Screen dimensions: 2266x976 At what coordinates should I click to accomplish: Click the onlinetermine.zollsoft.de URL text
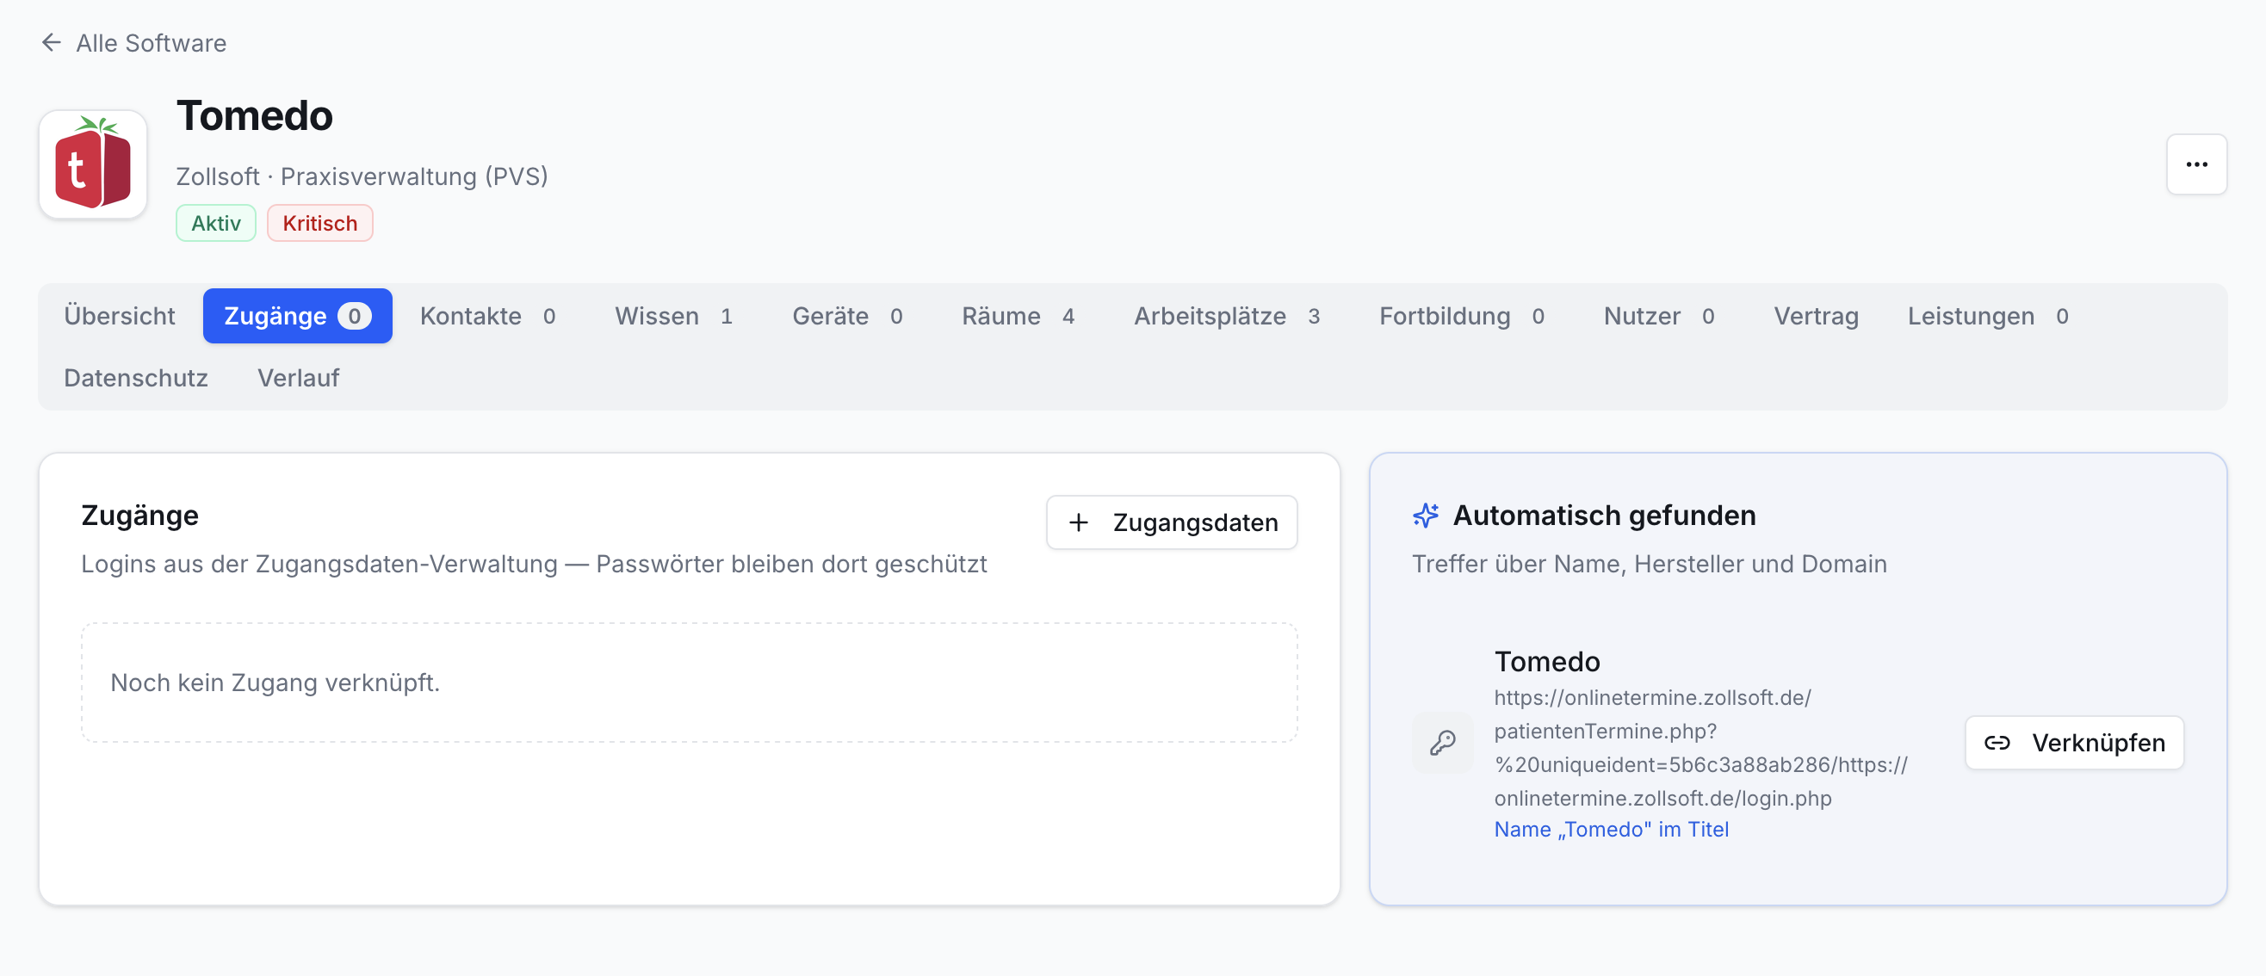coord(1700,747)
